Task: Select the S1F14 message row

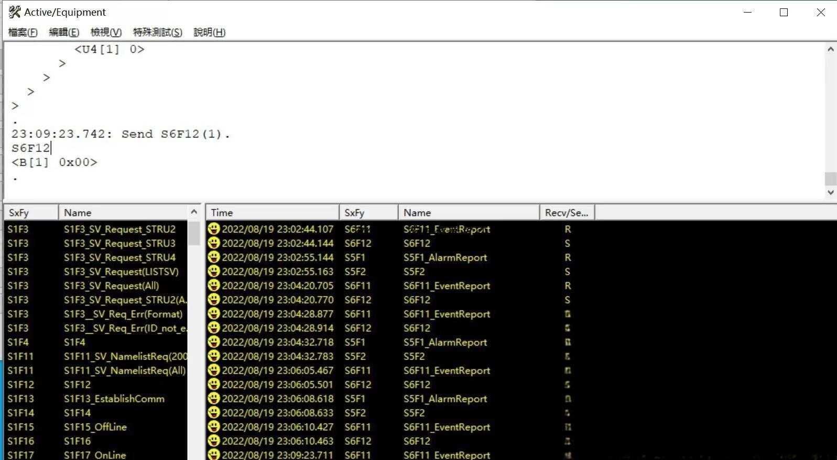Action: click(96, 413)
